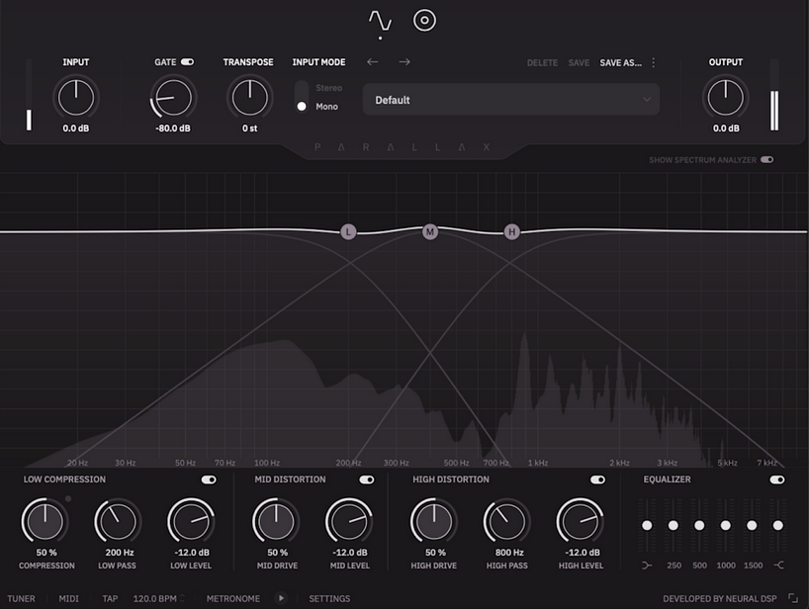Toggle the Gate switch

(x=187, y=62)
